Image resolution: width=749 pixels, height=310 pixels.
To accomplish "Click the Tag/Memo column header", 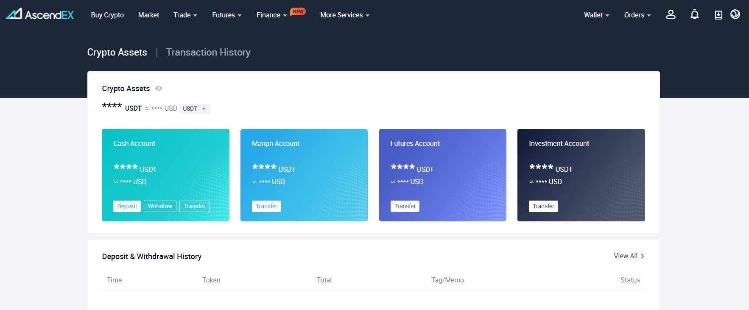I will (x=447, y=280).
